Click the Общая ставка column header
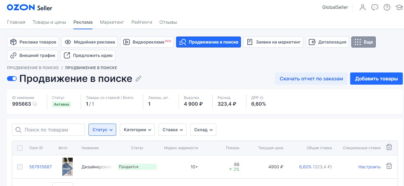The width and height of the screenshot is (404, 186). 319,148
